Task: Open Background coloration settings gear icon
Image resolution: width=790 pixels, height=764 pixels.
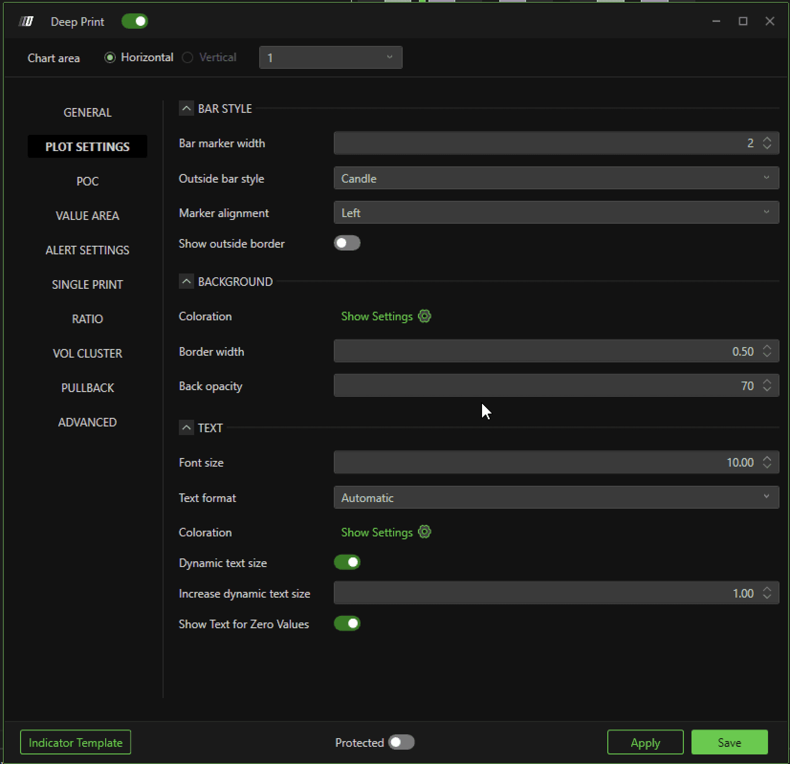Action: (425, 316)
